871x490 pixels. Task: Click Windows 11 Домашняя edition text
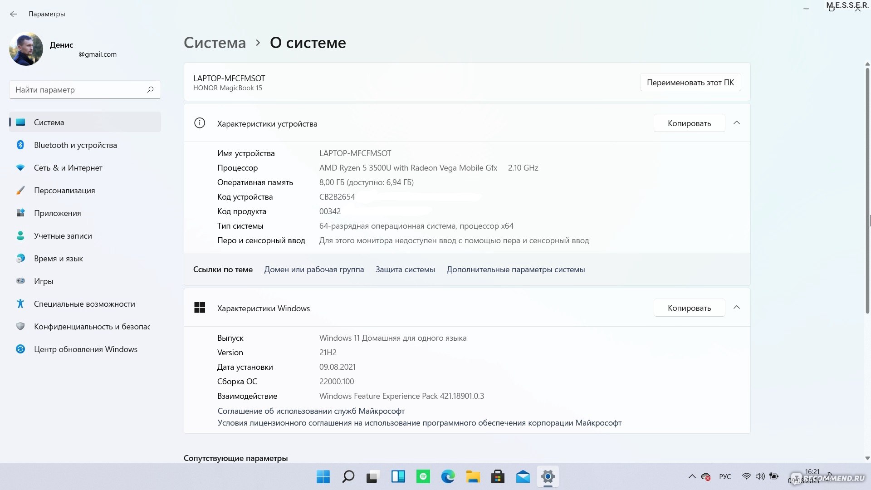[x=393, y=338]
